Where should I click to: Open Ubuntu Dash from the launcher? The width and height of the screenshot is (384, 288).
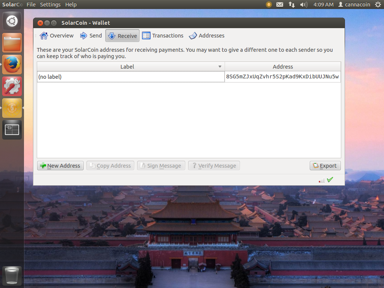[12, 21]
